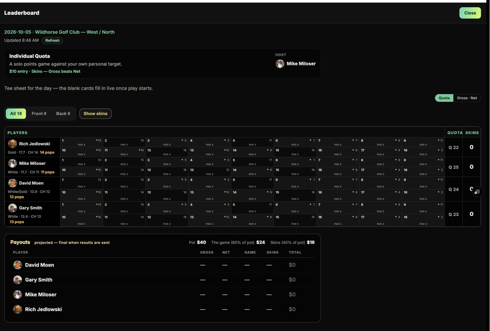Click Rich Jedlowski's avatar in scorecard table
Image resolution: width=490 pixels, height=331 pixels.
pyautogui.click(x=13, y=144)
